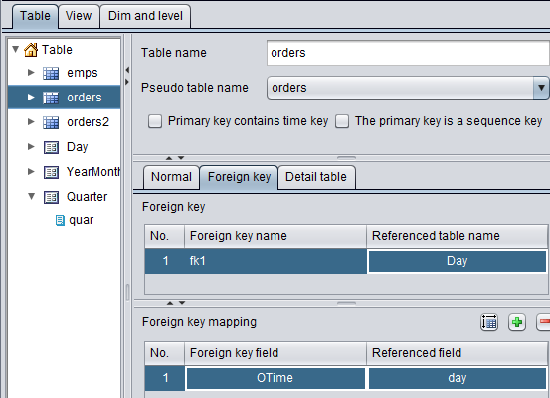
Task: Click the house icon of root Table node
Action: coord(31,50)
